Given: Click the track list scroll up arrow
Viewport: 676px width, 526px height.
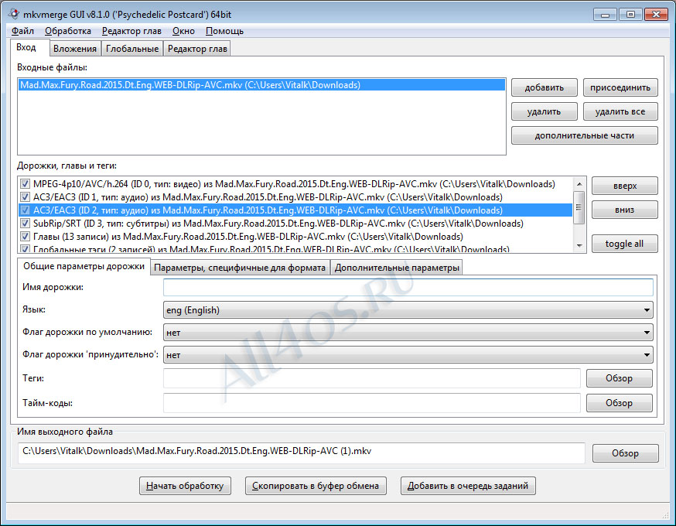Looking at the screenshot, I should (579, 184).
